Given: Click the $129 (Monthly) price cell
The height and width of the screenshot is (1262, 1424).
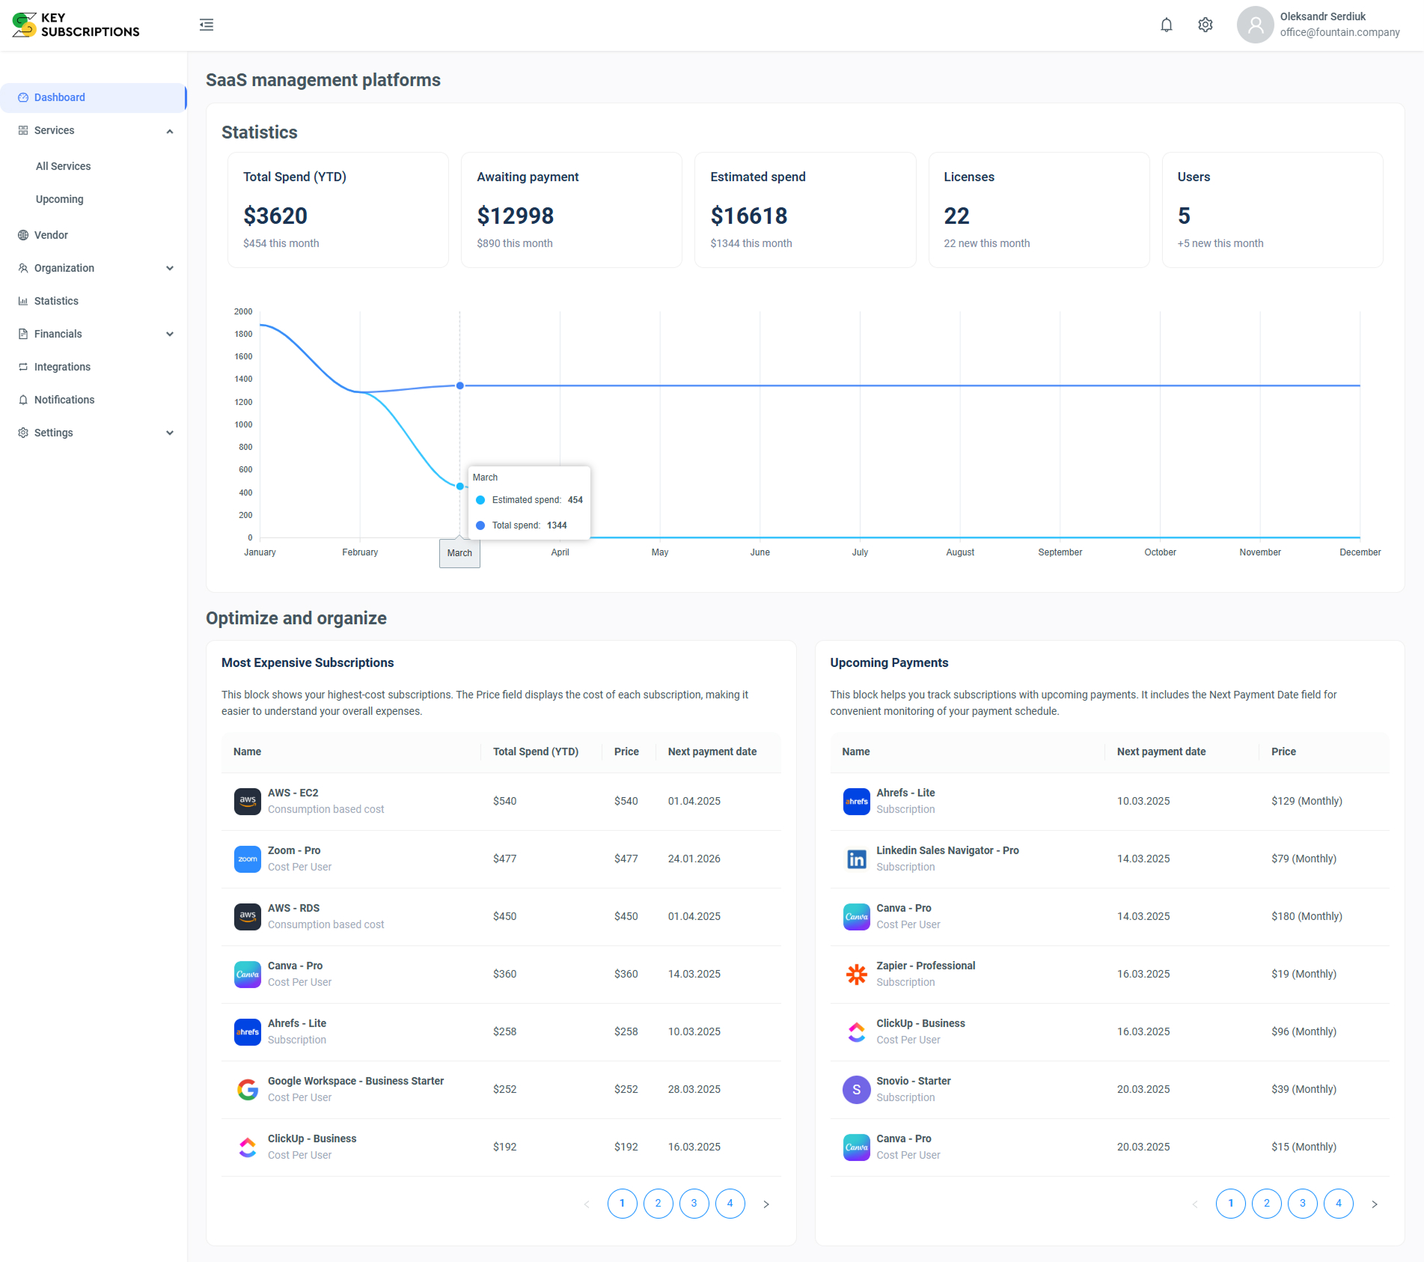Looking at the screenshot, I should coord(1307,801).
